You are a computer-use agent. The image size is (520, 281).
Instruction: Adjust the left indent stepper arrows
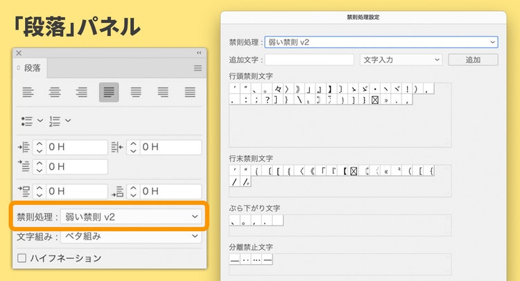(40, 147)
